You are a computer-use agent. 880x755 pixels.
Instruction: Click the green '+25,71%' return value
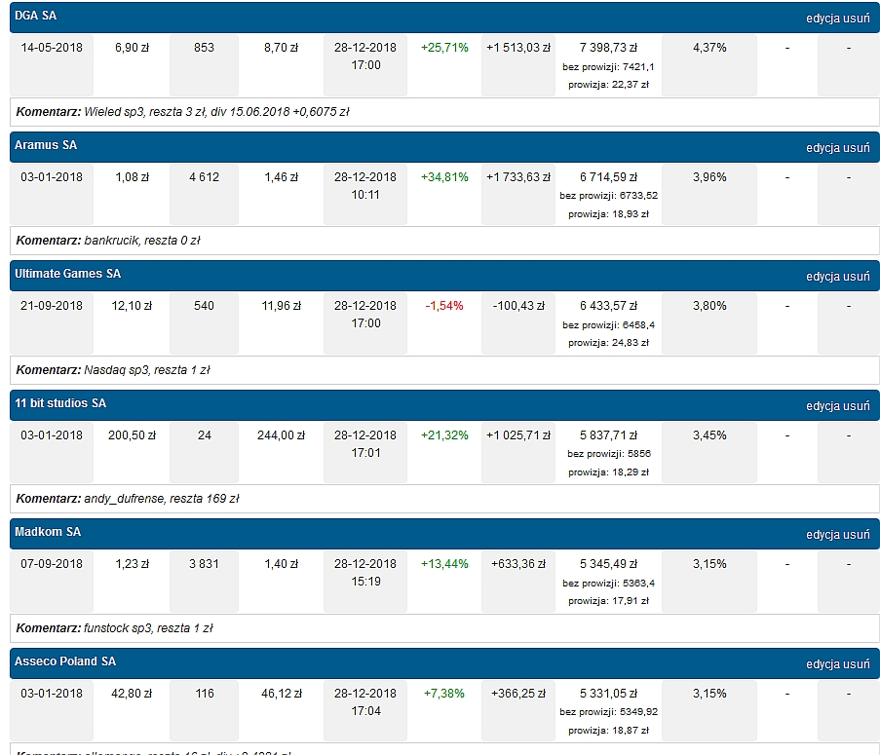444,48
